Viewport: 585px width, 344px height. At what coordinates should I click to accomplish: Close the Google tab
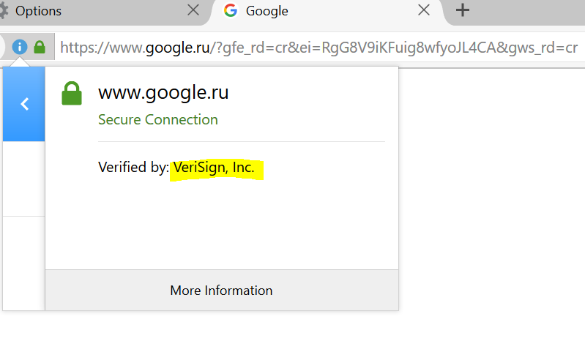coord(423,10)
